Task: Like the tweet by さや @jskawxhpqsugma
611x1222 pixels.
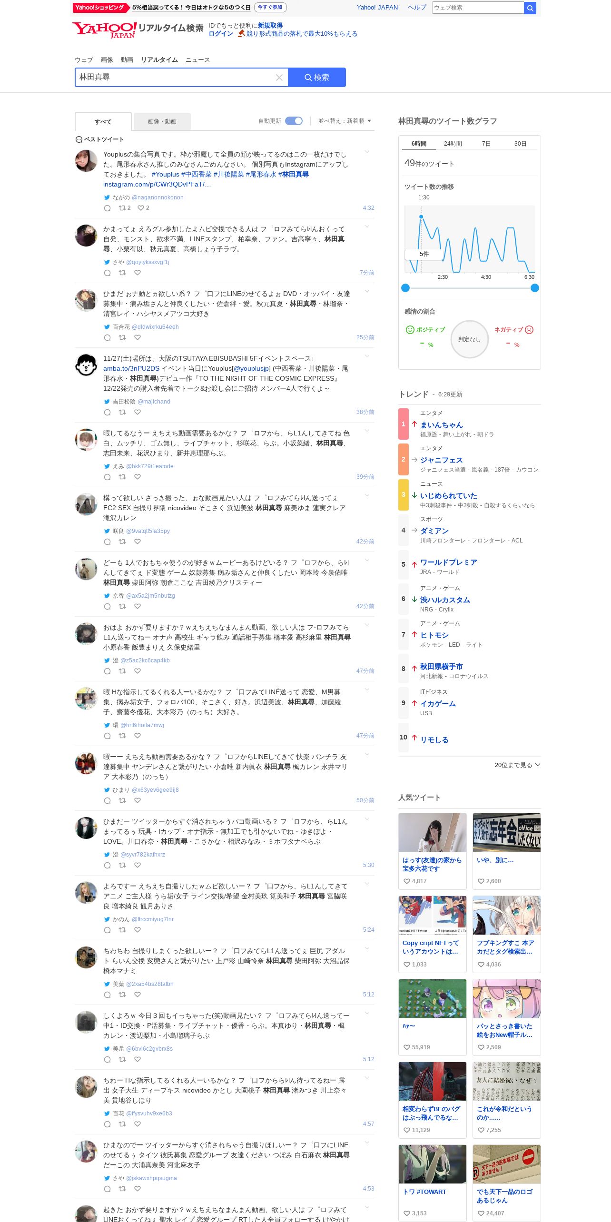Action: tap(138, 1189)
